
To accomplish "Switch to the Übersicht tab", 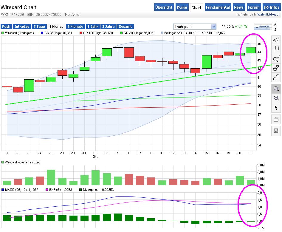I will coord(164,7).
